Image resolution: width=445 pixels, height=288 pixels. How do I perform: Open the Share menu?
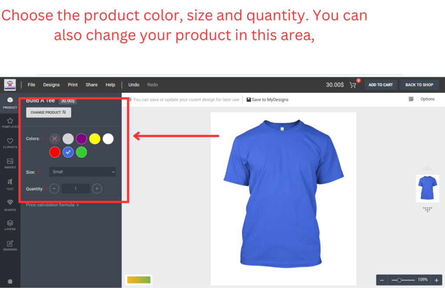click(x=92, y=85)
